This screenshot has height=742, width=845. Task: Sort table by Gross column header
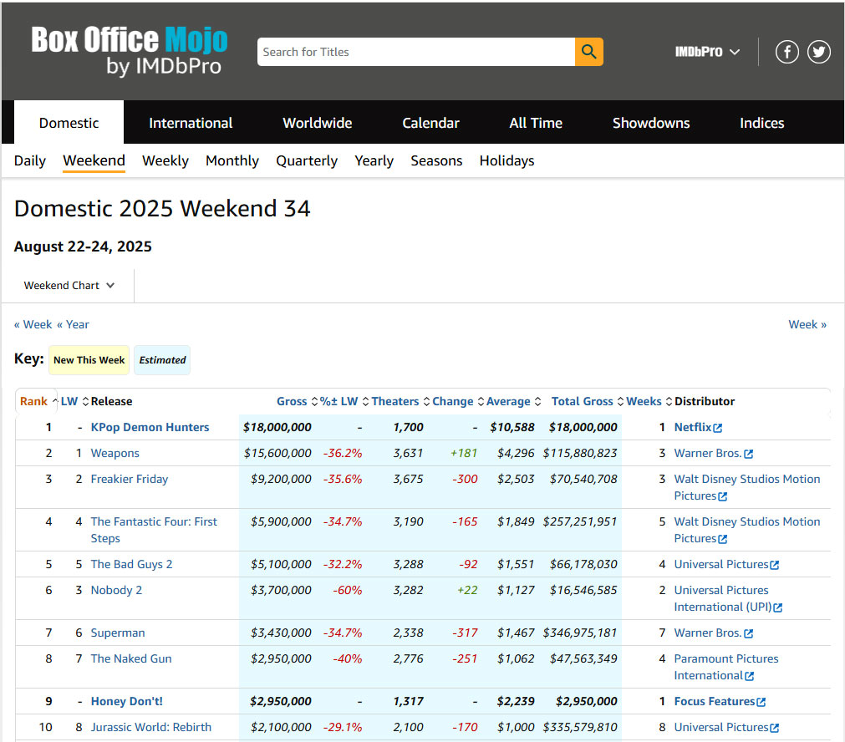coord(291,401)
